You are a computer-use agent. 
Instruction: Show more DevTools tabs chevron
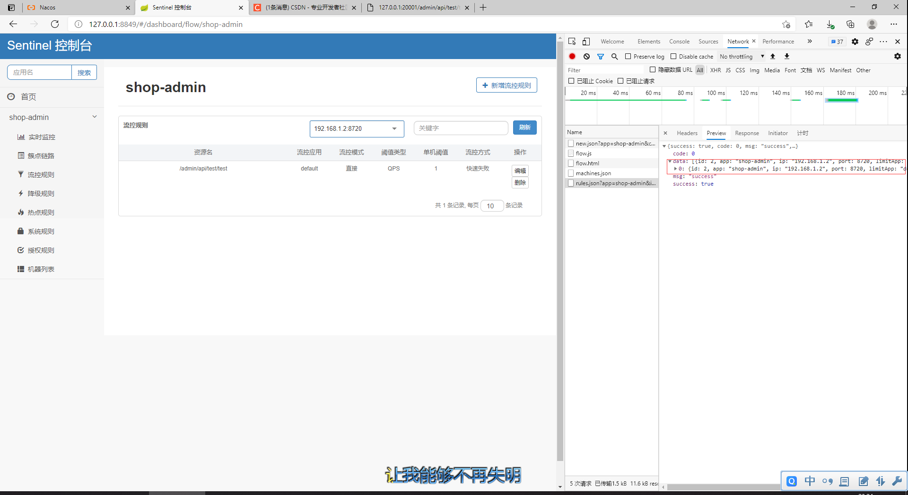tap(810, 42)
